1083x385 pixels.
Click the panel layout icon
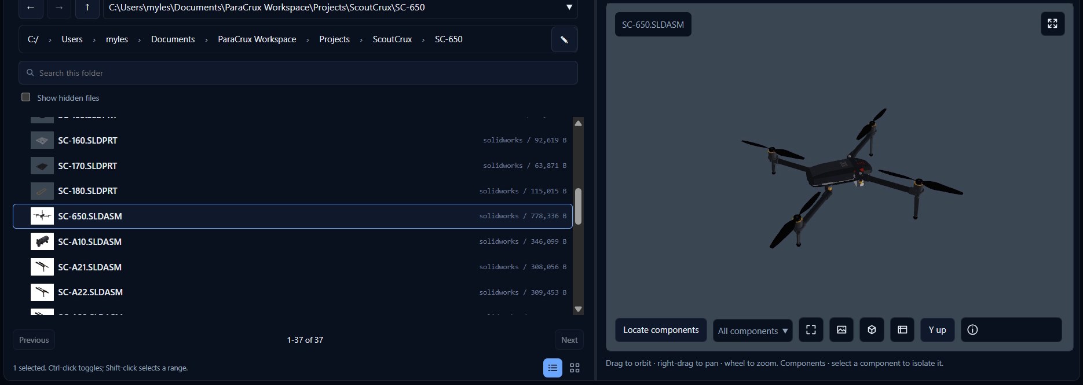coord(902,330)
